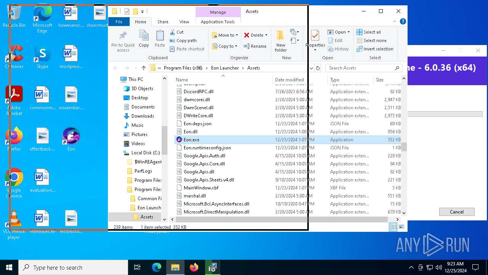The width and height of the screenshot is (488, 275).
Task: Sort by Date modified column
Action: pos(300,80)
